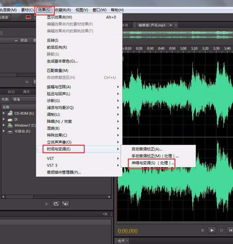Image resolution: width=233 pixels, height=244 pixels.
Task: Close the 编辑器: 芦花.mp3 tab
Action: tap(176, 25)
